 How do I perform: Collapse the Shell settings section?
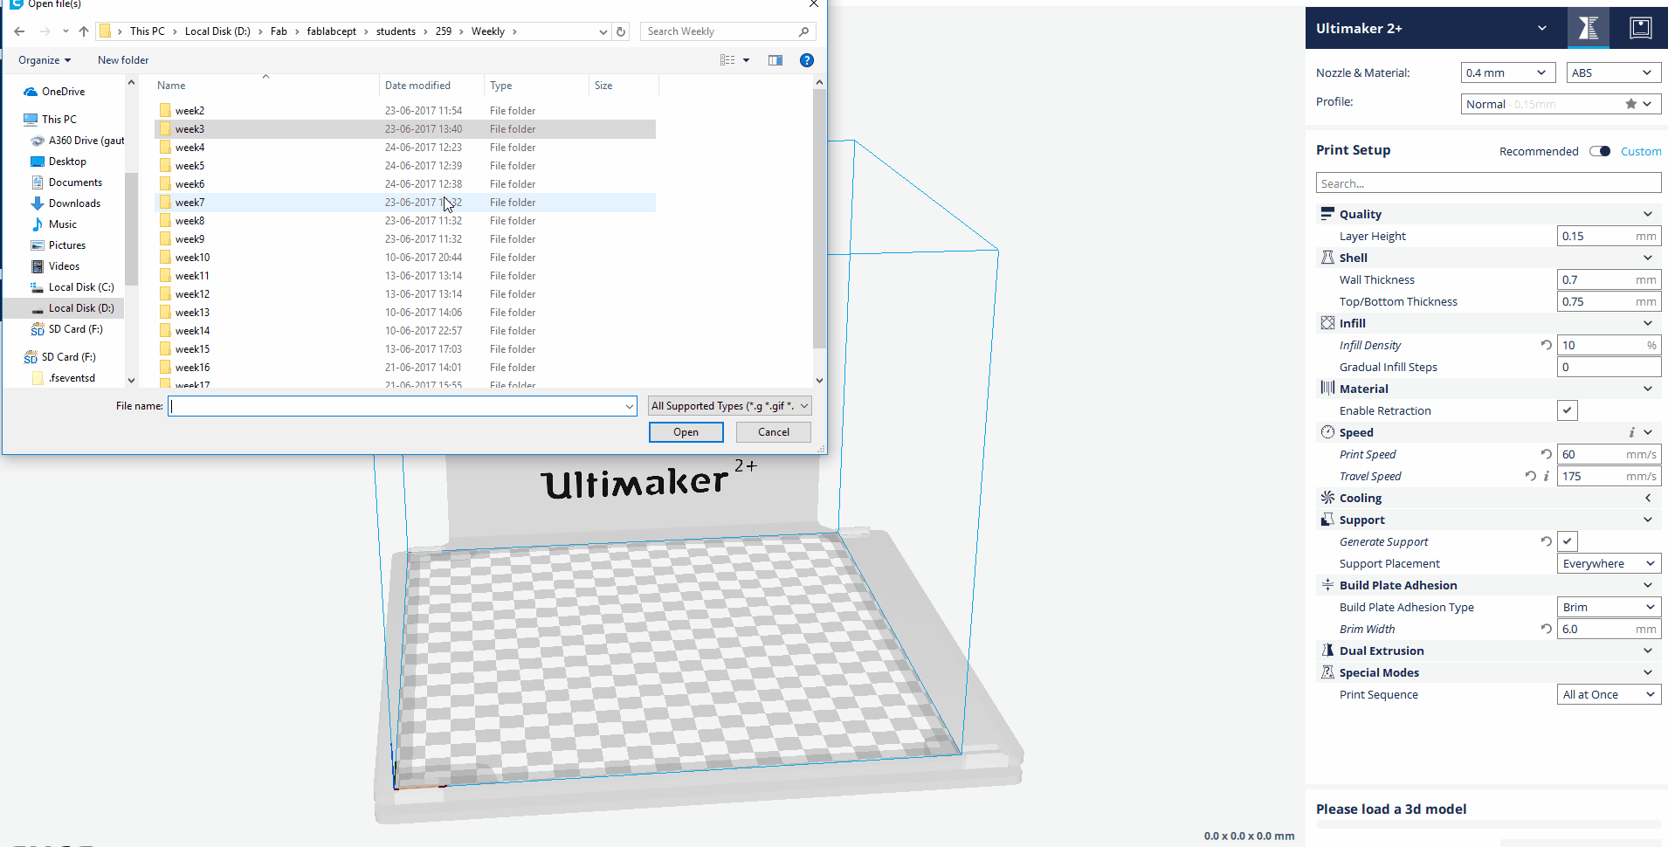[1488, 258]
